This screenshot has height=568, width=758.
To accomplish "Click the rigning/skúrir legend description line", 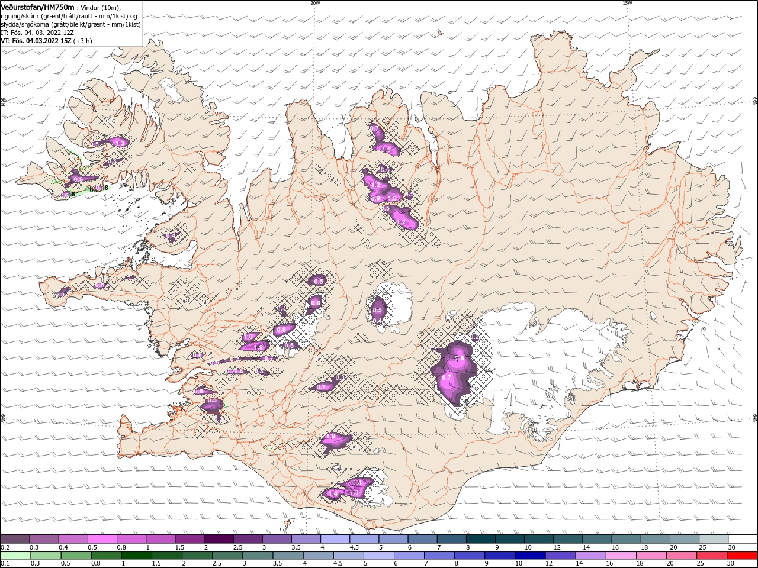I will (69, 16).
